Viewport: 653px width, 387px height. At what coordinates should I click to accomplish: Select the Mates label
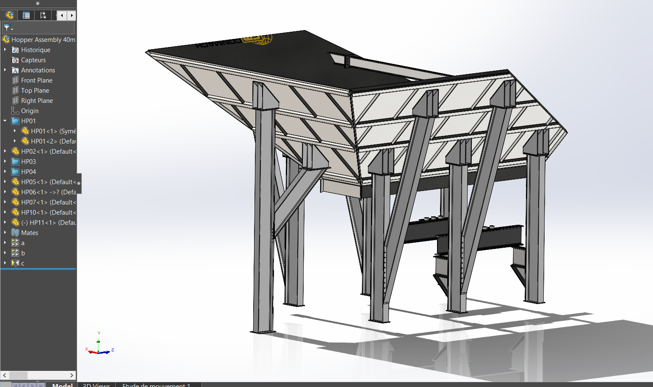[30, 232]
